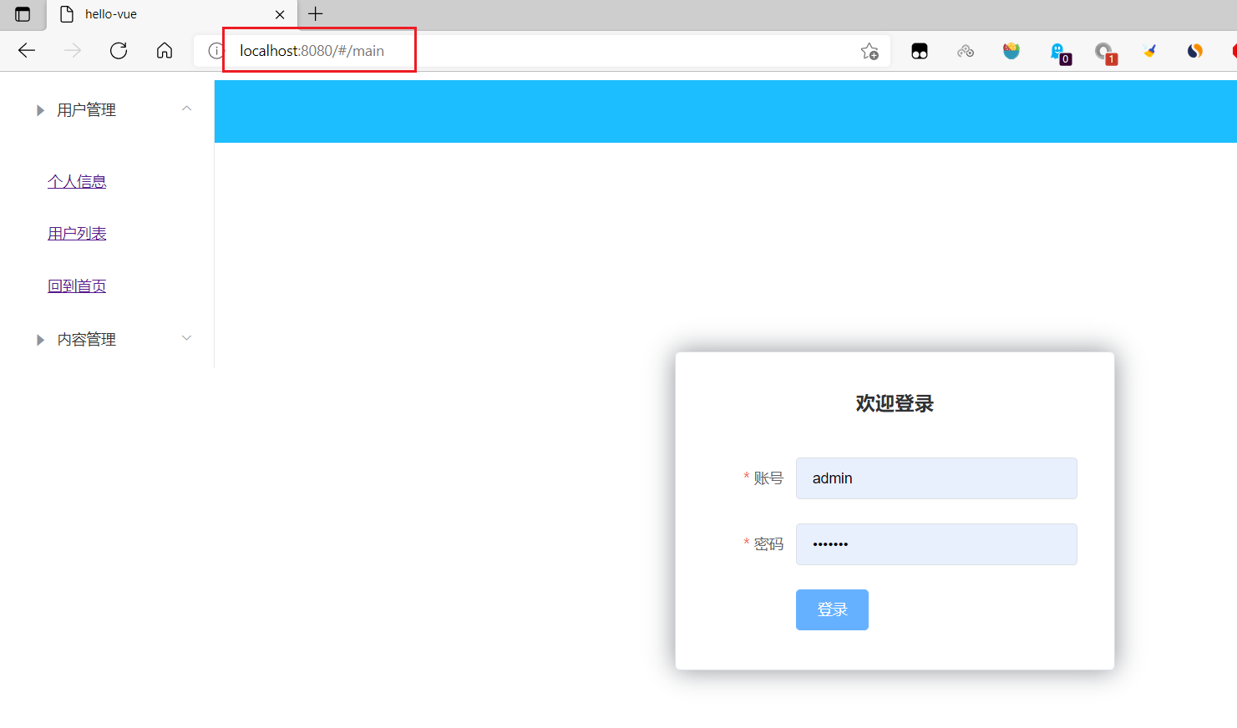Viewport: 1237px width, 728px height.
Task: Collapse the 用户管理 submenu arrow
Action: tap(187, 109)
